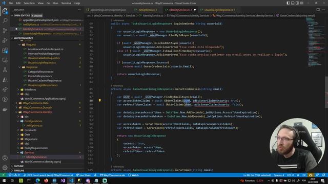This screenshot has height=184, width=328.
Task: Click the highlighted yellow status bar icon
Action: [311, 175]
